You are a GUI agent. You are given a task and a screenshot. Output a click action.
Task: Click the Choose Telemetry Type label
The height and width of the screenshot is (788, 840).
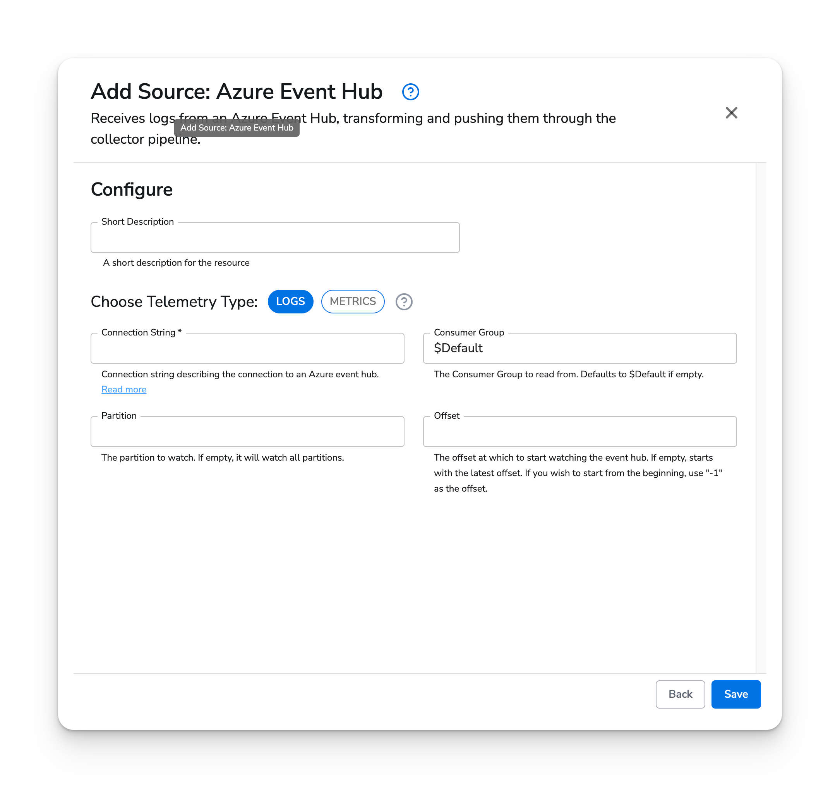click(x=173, y=301)
